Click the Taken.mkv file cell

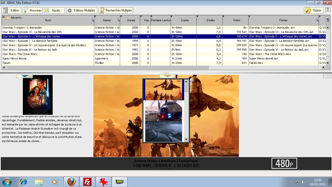pos(283,63)
